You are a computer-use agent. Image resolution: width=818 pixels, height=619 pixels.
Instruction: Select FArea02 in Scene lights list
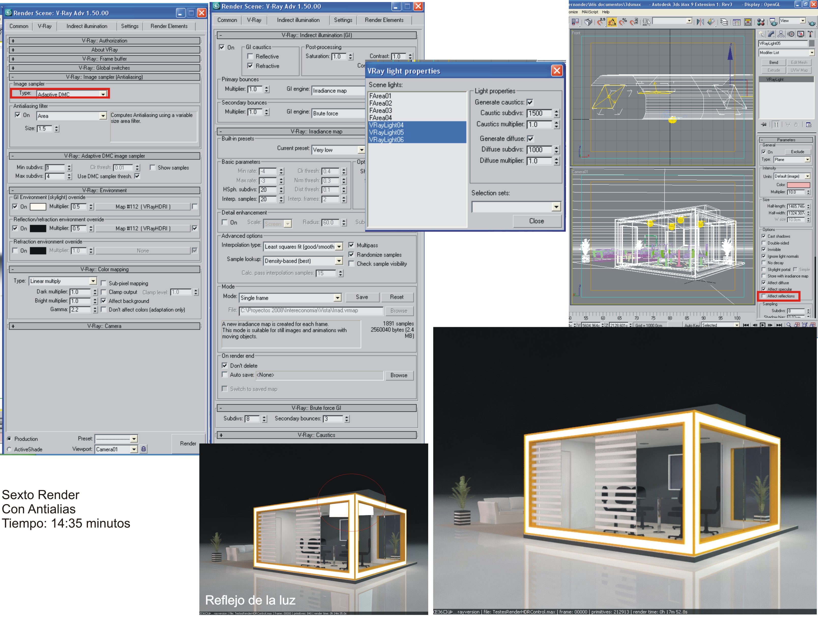[x=381, y=103]
